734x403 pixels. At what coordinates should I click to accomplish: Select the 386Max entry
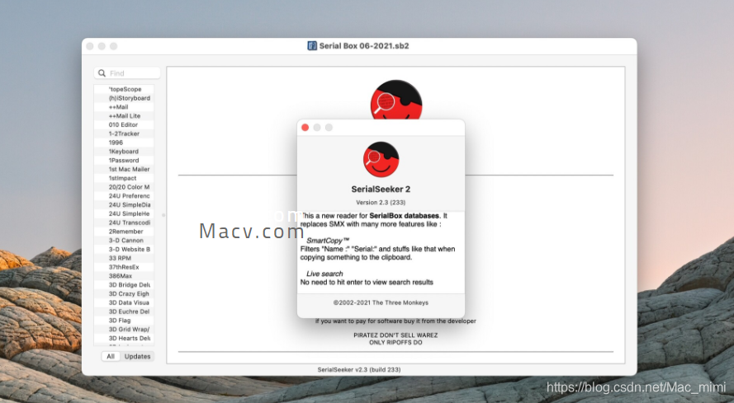click(124, 276)
